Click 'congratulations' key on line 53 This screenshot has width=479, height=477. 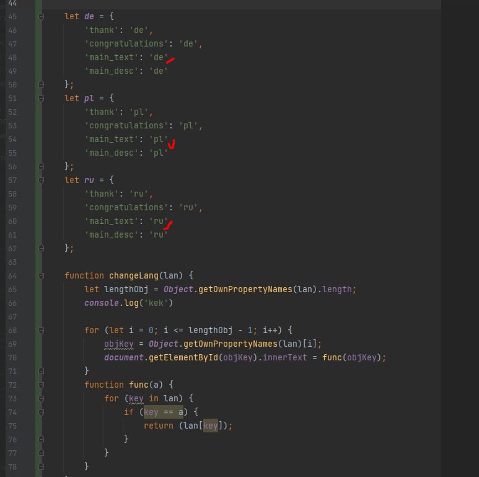126,126
